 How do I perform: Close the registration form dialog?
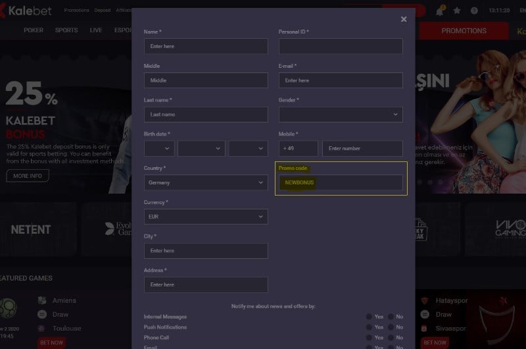[404, 19]
